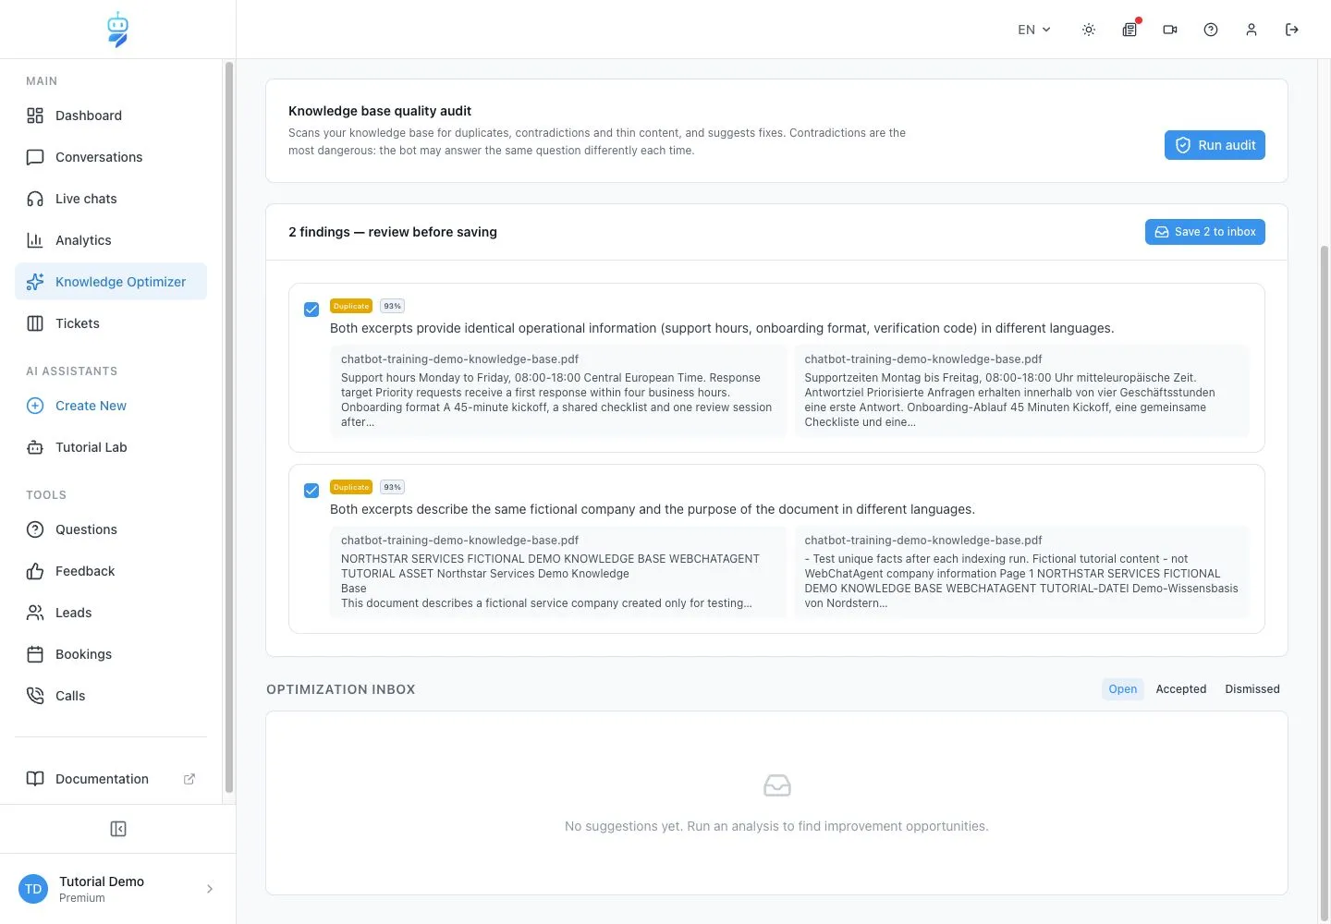Open Questions help-circle icon

coord(35,529)
